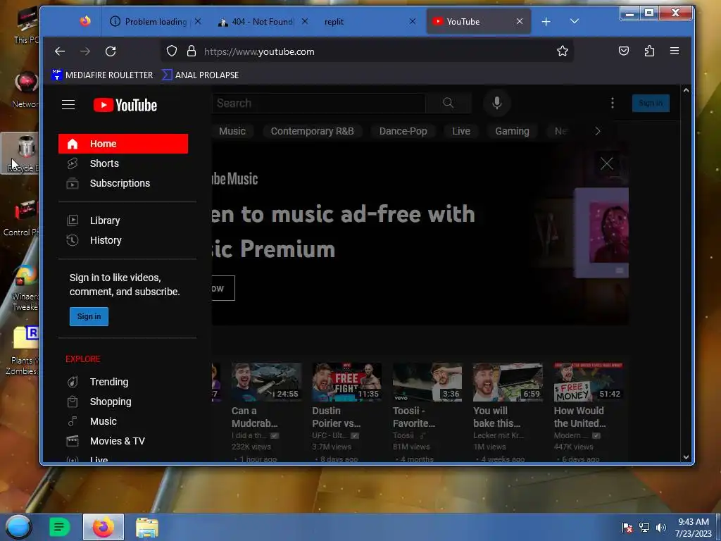Save to Pocket icon in toolbar
This screenshot has height=541, width=721.
point(624,51)
